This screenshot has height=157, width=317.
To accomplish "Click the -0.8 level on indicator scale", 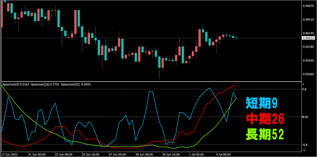I will tap(305, 145).
